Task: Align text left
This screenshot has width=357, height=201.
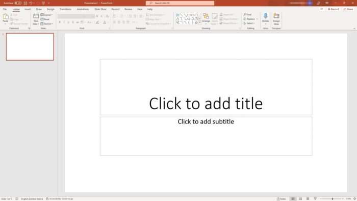Action: click(x=115, y=22)
